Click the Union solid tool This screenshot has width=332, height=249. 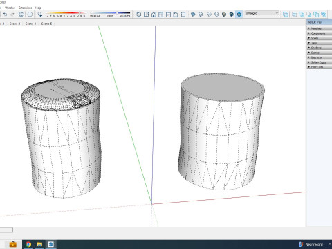(302, 15)
